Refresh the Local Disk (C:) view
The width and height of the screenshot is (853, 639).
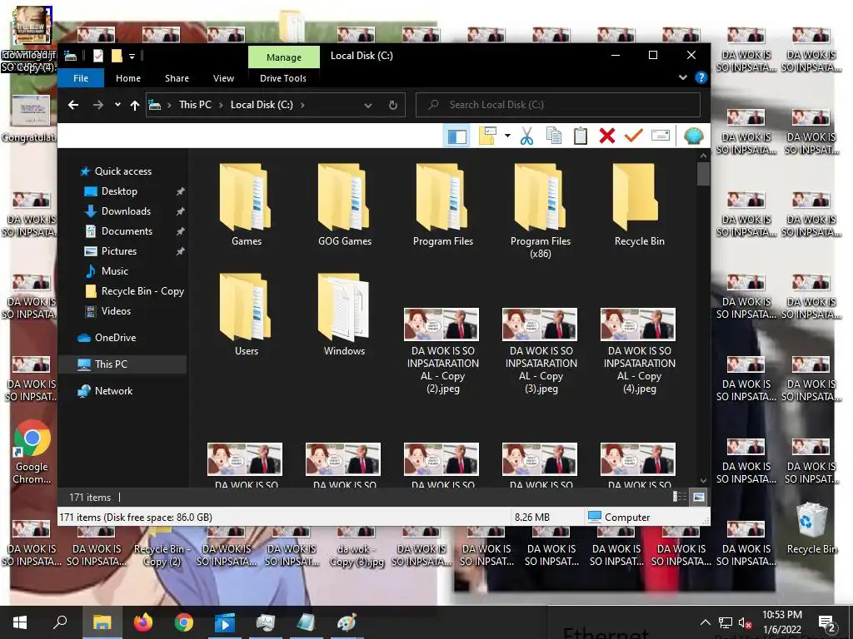click(x=393, y=105)
